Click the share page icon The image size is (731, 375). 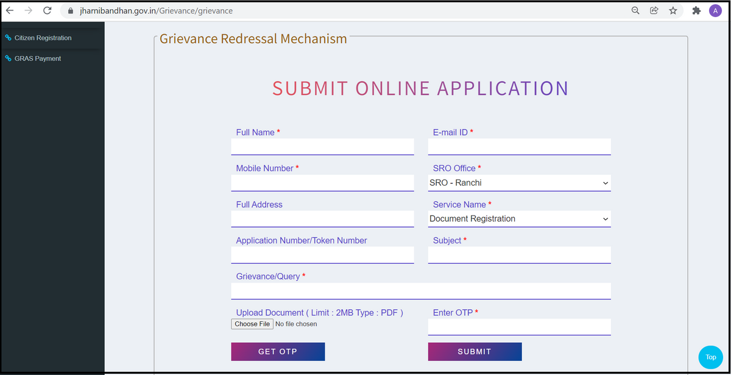pos(654,10)
